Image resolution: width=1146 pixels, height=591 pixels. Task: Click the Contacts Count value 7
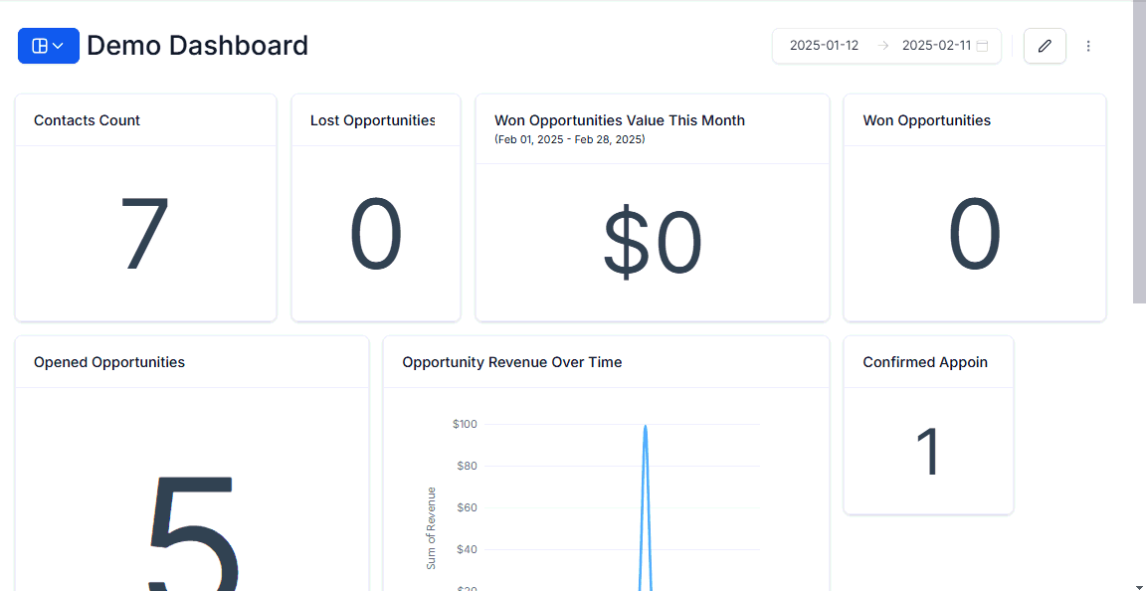[144, 234]
